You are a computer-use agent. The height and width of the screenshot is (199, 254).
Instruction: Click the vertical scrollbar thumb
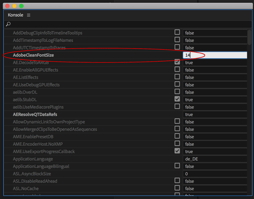click(249, 38)
